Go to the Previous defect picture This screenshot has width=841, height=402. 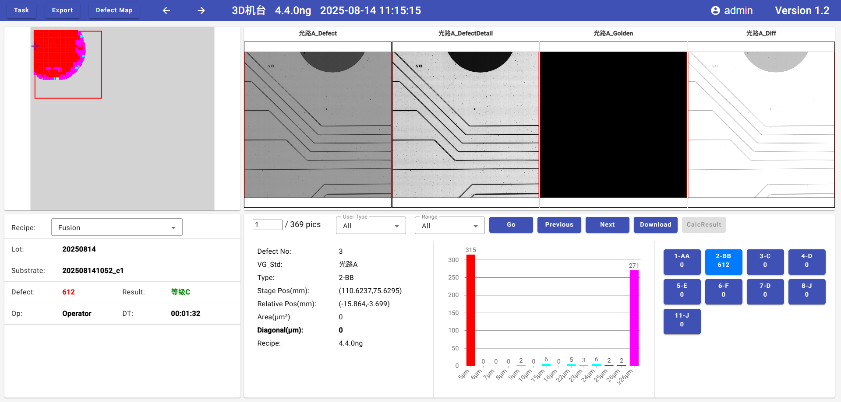click(559, 224)
